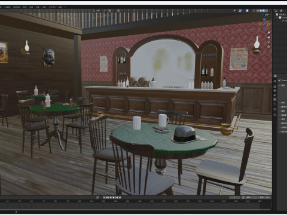This screenshot has height=215, width=287.
Task: Expand the panel just below the checkbox panel
Action: pos(280,111)
